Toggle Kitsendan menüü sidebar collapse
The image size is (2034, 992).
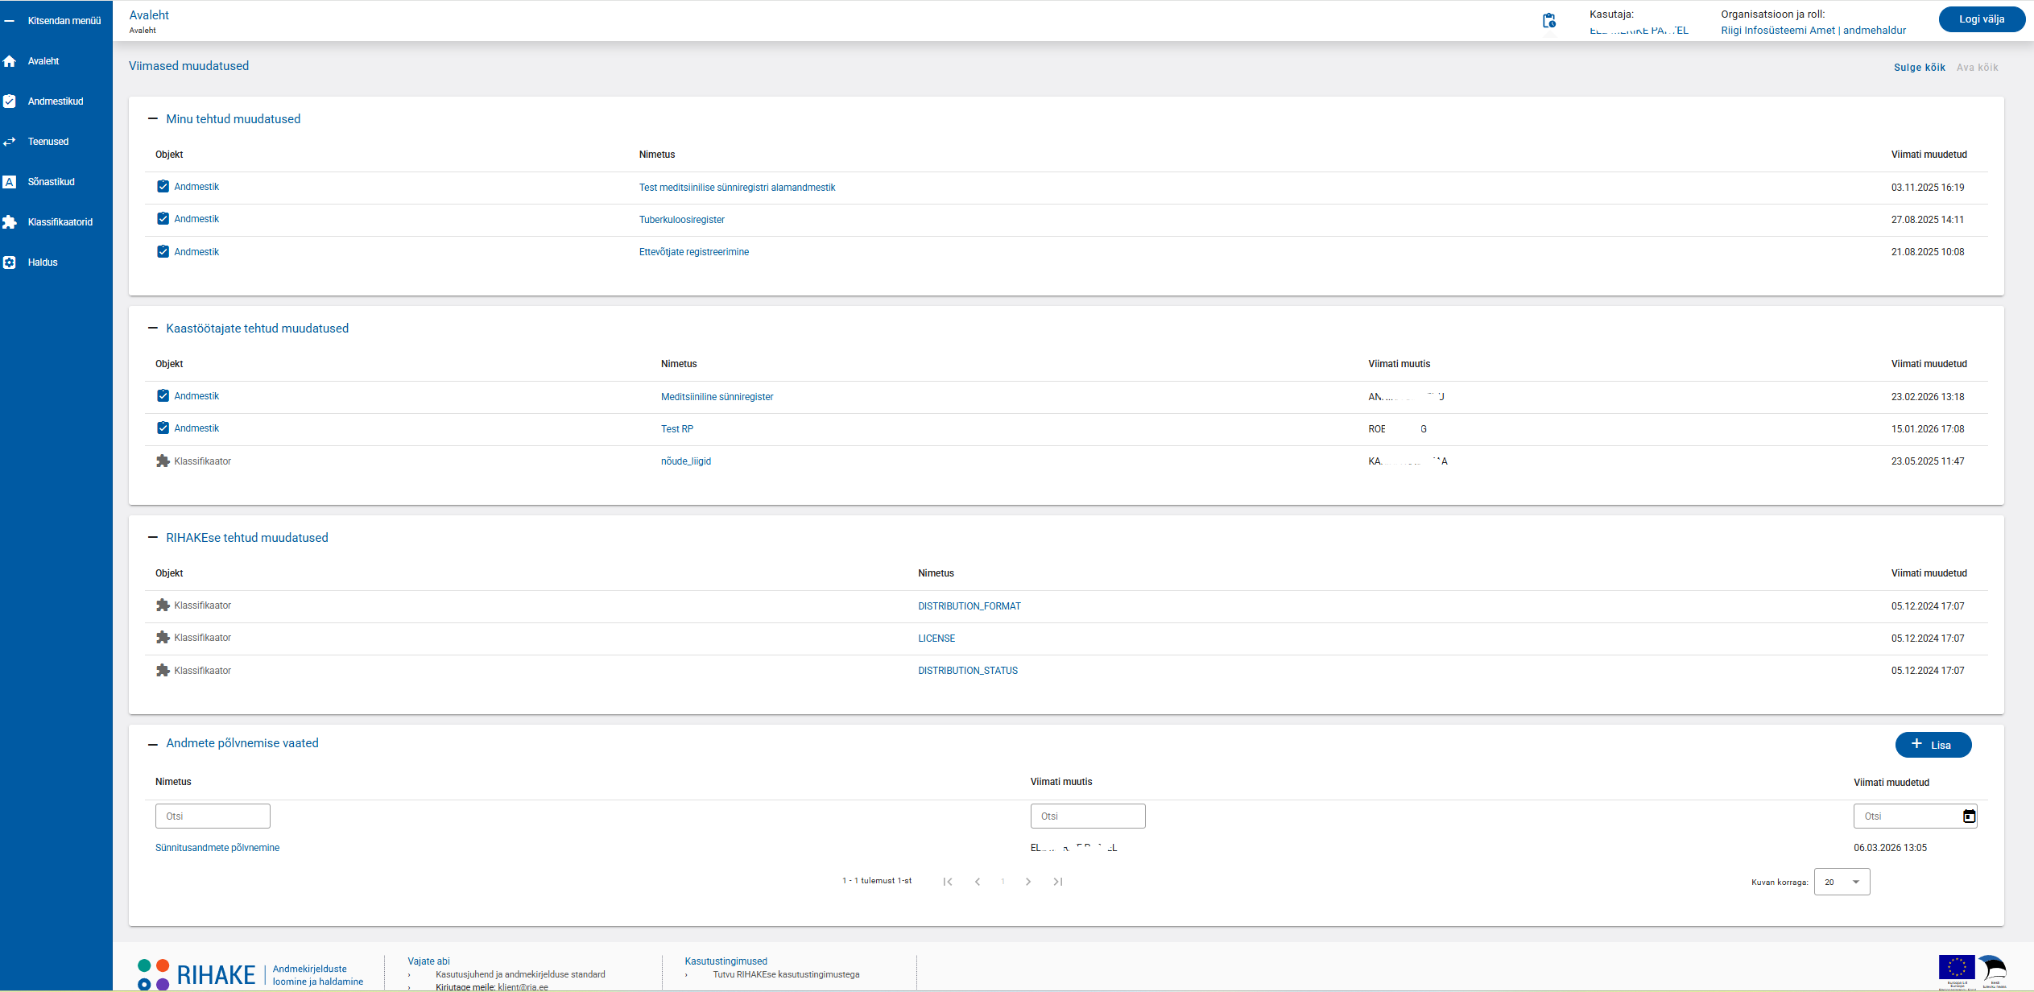click(10, 21)
